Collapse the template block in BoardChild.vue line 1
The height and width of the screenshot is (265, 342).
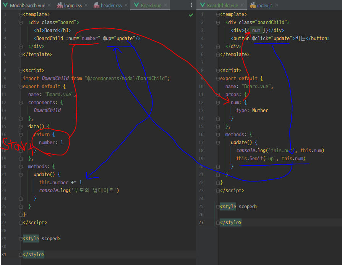(218, 14)
